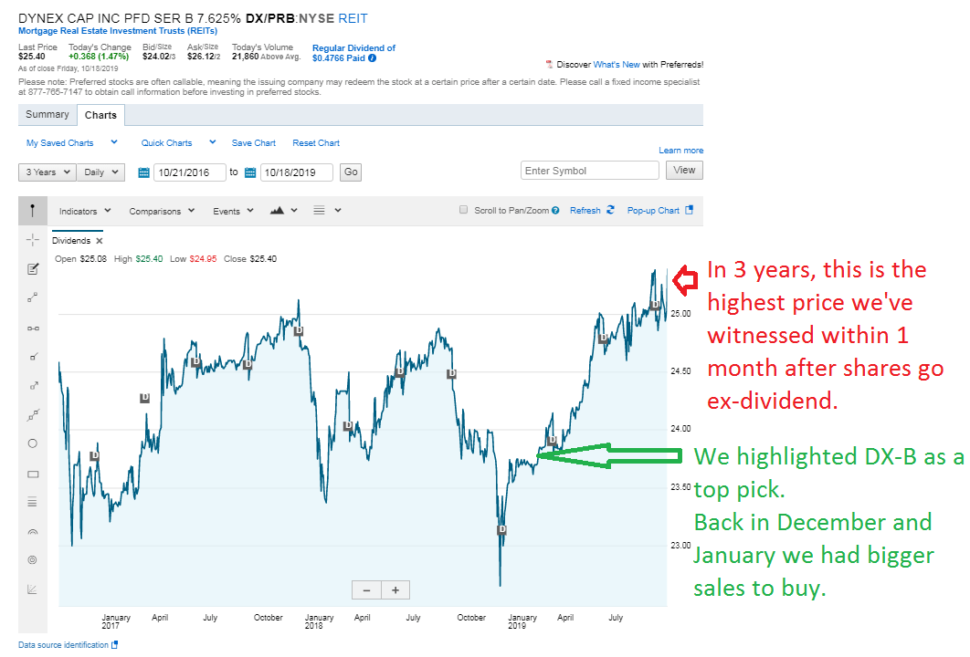Viewport: 970px width, 657px height.
Task: Select the concentric circles drawing tool
Action: click(x=33, y=559)
